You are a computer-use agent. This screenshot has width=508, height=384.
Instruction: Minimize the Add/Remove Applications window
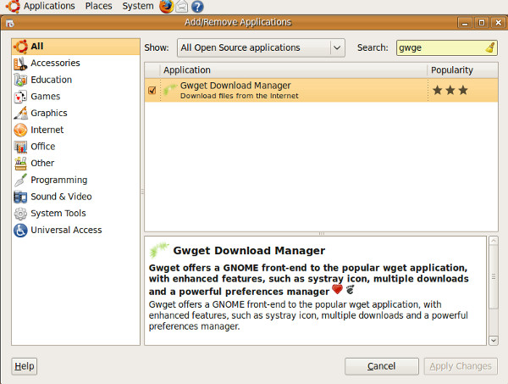tap(465, 23)
